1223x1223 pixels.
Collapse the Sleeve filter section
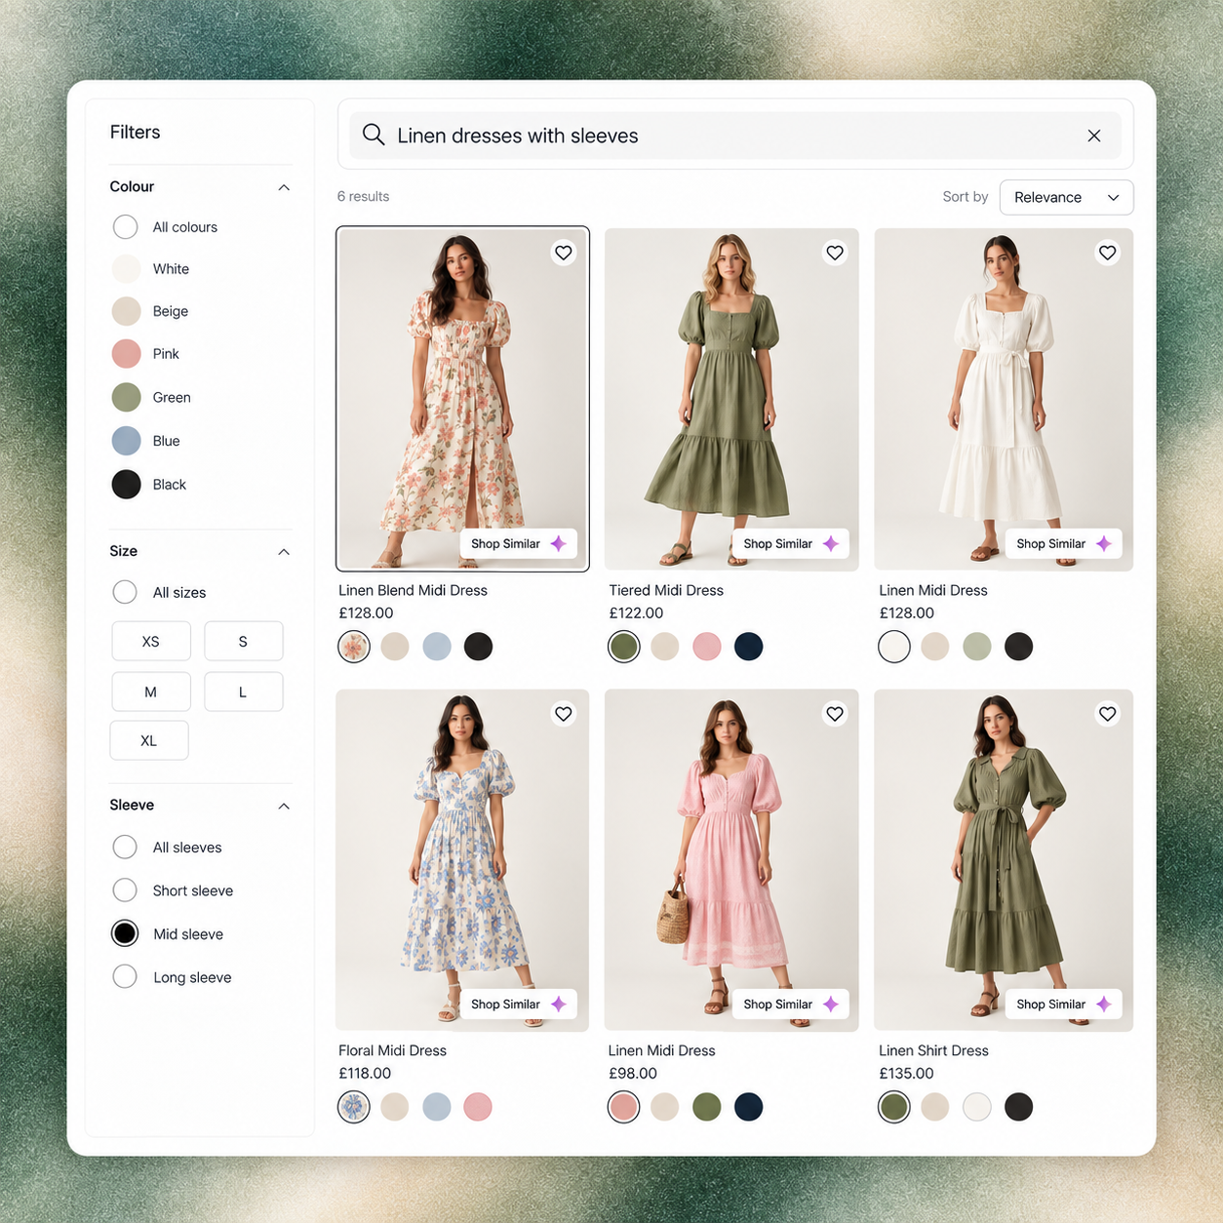(x=284, y=807)
